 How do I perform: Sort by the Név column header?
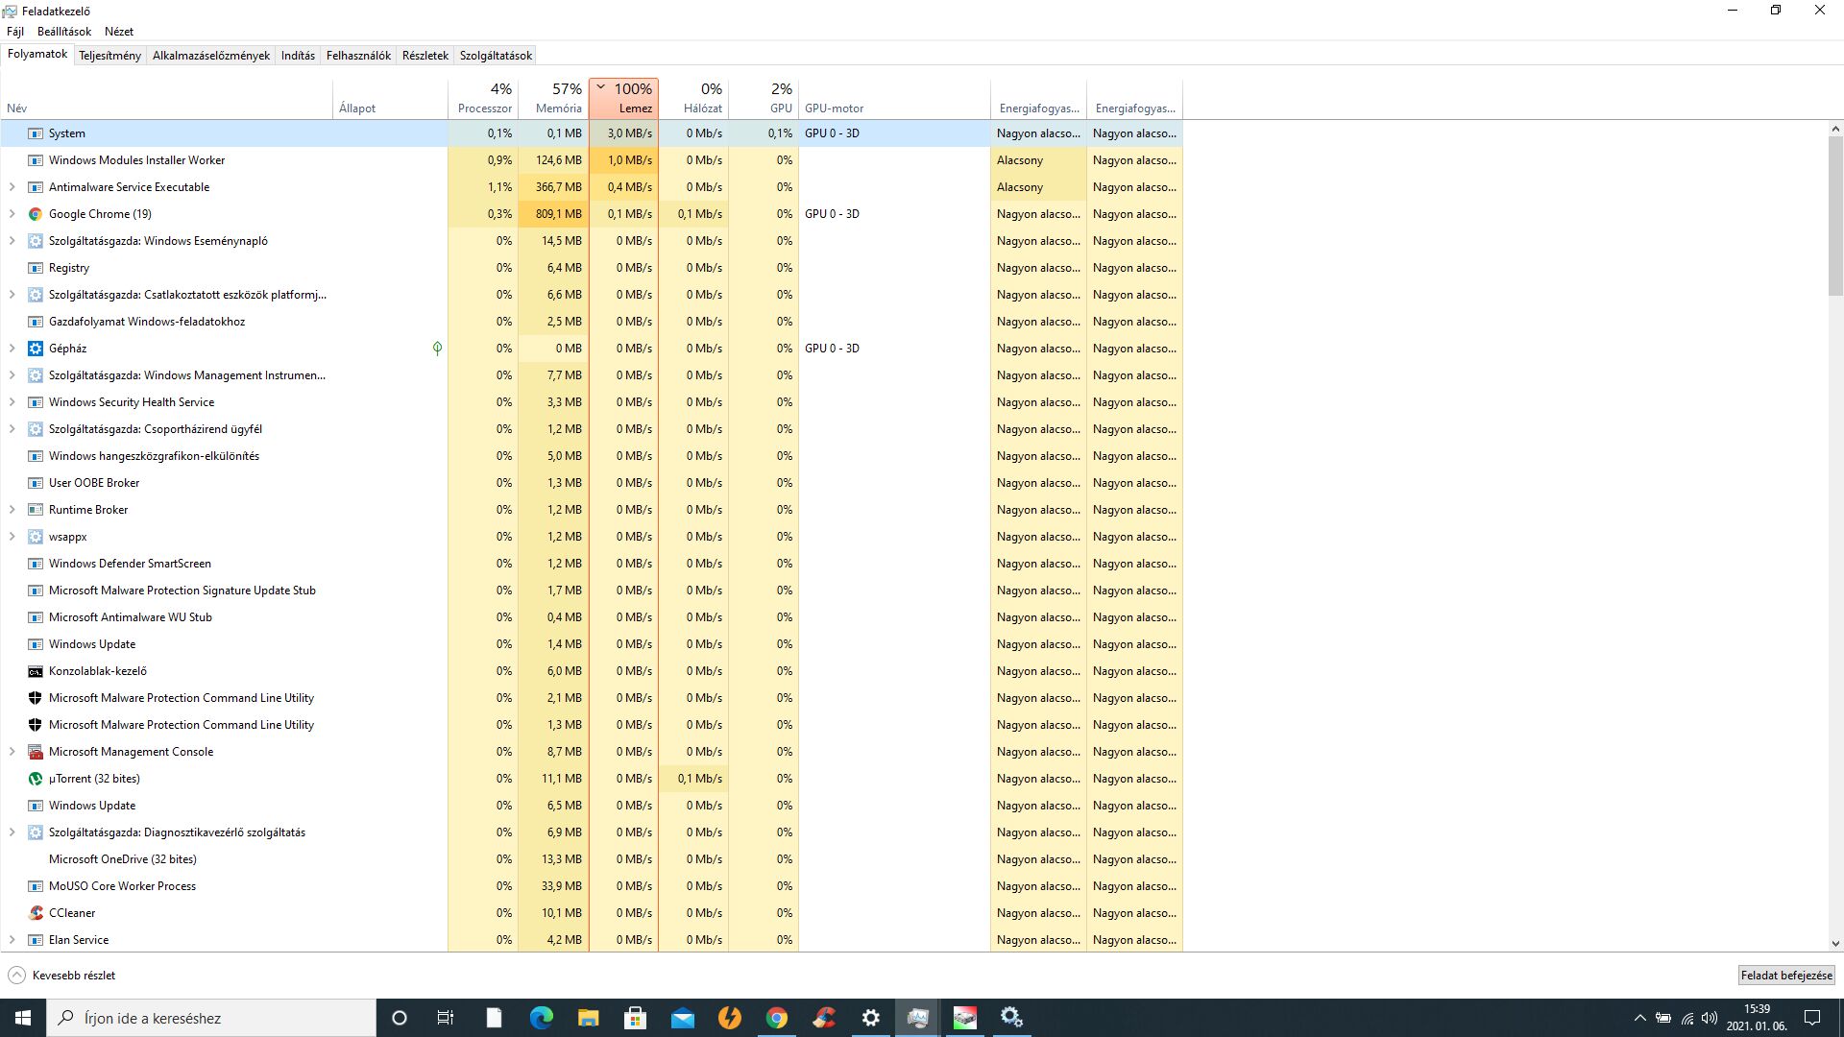pos(167,98)
